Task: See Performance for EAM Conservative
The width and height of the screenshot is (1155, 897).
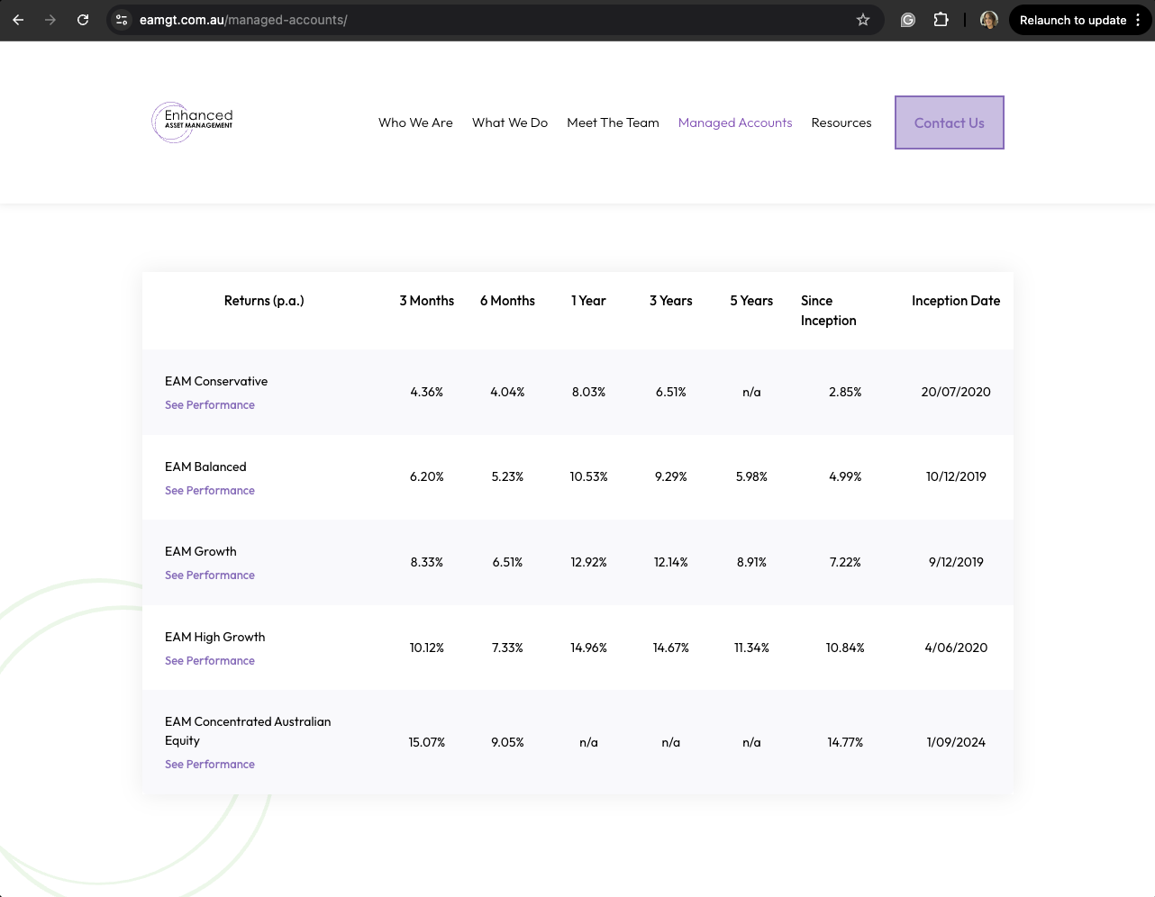Action: point(210,405)
